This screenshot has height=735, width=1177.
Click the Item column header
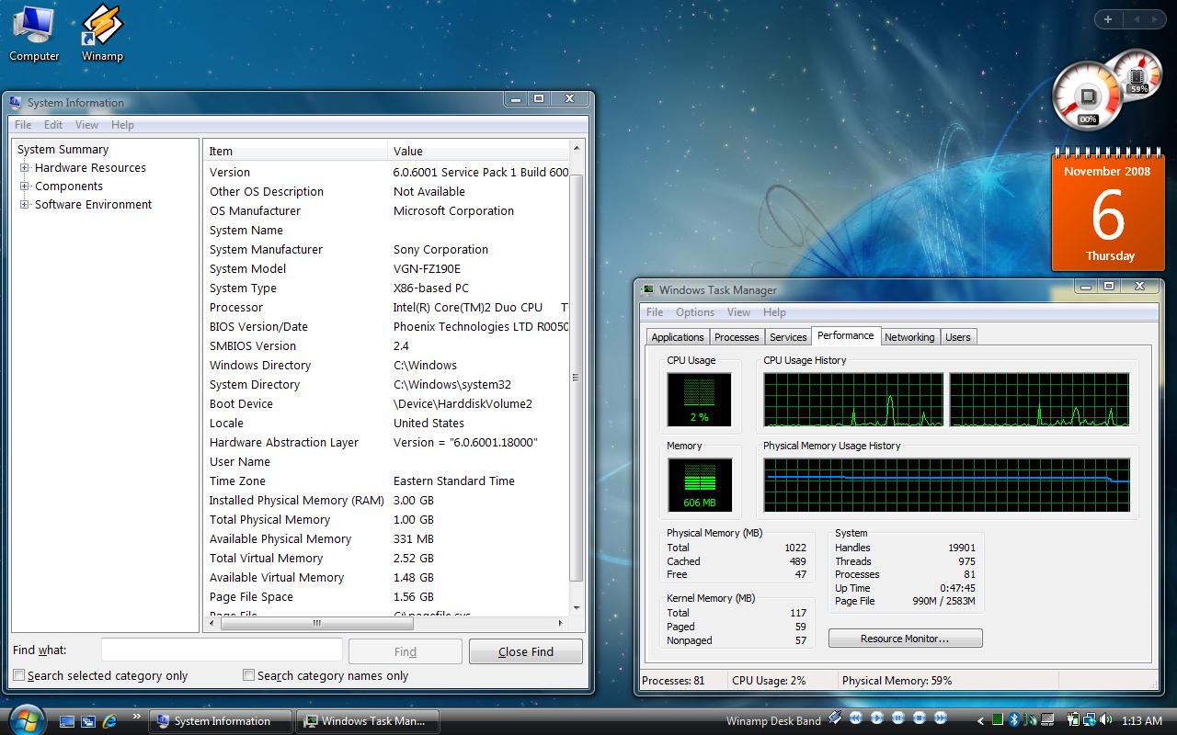(x=295, y=151)
